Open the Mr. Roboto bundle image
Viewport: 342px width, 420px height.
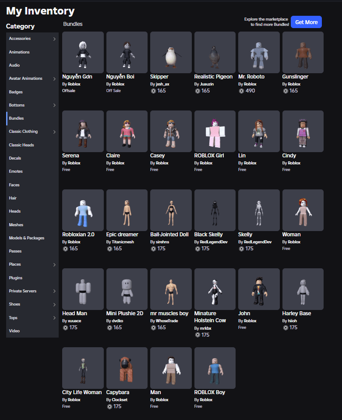[x=259, y=52]
